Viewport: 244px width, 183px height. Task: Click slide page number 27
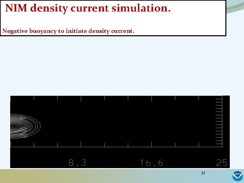(203, 173)
